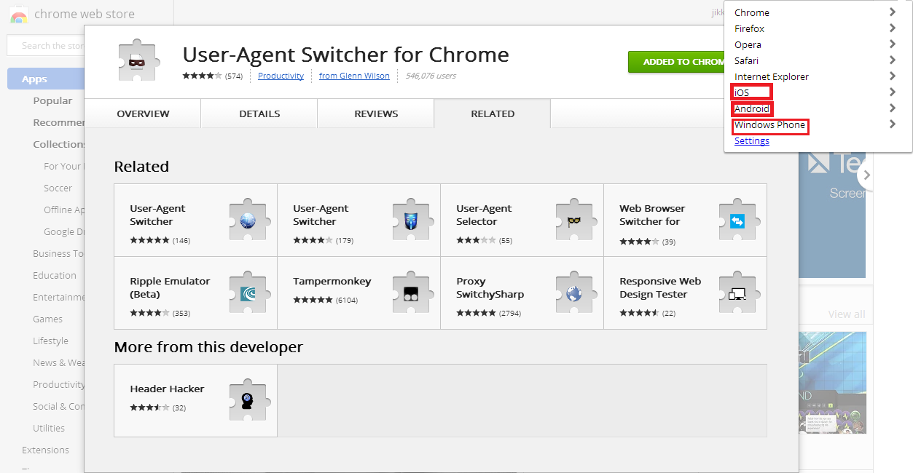Select Firefox in the user-agent menu

749,28
